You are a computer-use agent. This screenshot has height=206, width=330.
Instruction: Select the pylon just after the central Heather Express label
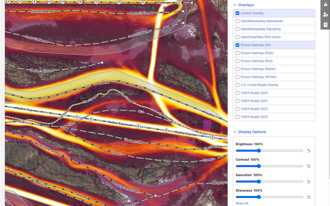[x=138, y=126]
